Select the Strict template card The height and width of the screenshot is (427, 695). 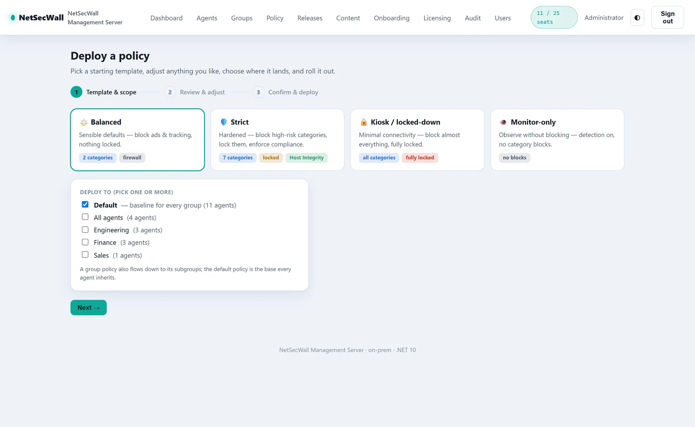tap(278, 140)
